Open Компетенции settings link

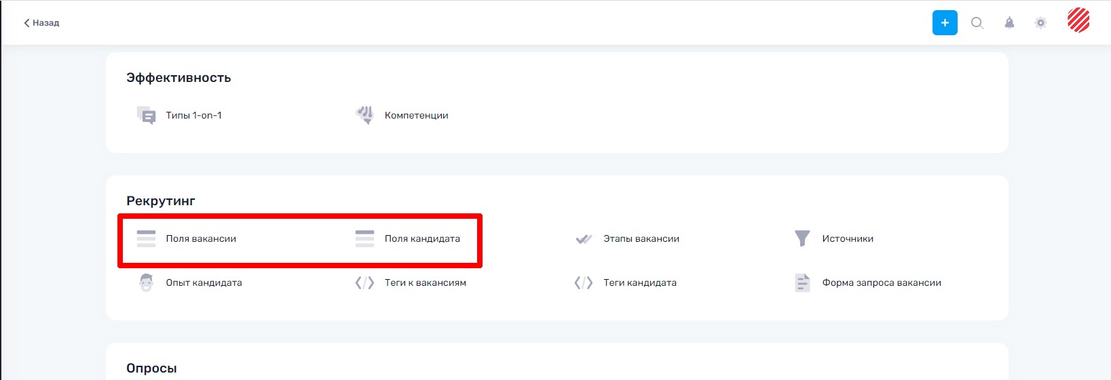[417, 115]
